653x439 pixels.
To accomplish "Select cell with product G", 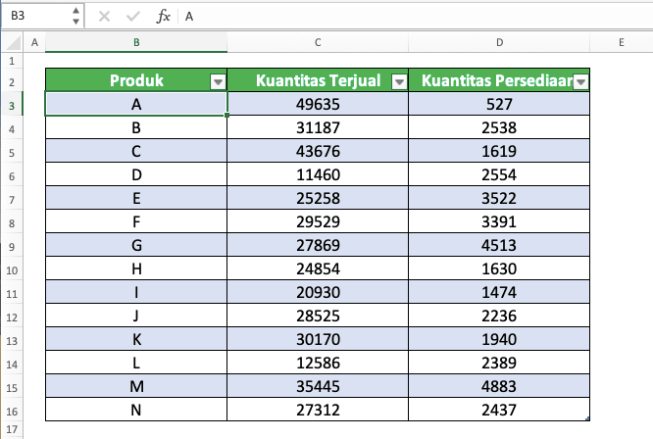I will point(136,245).
